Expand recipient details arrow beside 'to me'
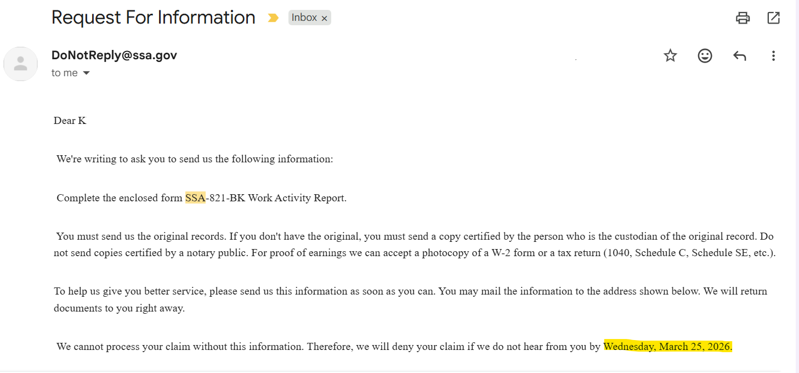Screen dimensions: 799x373 coord(86,73)
